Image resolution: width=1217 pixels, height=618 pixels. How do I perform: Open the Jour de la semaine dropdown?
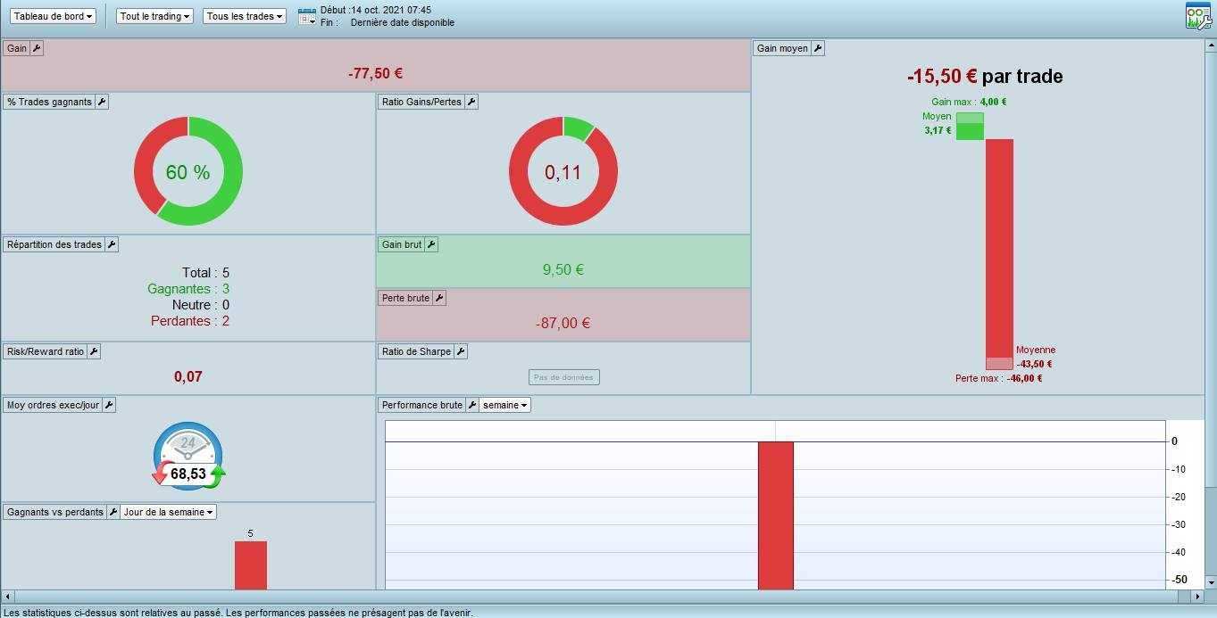click(169, 512)
